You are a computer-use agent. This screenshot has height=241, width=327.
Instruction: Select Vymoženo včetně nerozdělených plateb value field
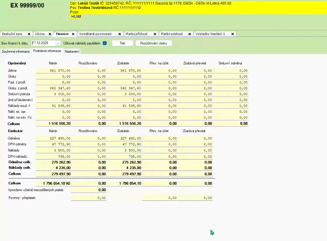[x=89, y=190]
